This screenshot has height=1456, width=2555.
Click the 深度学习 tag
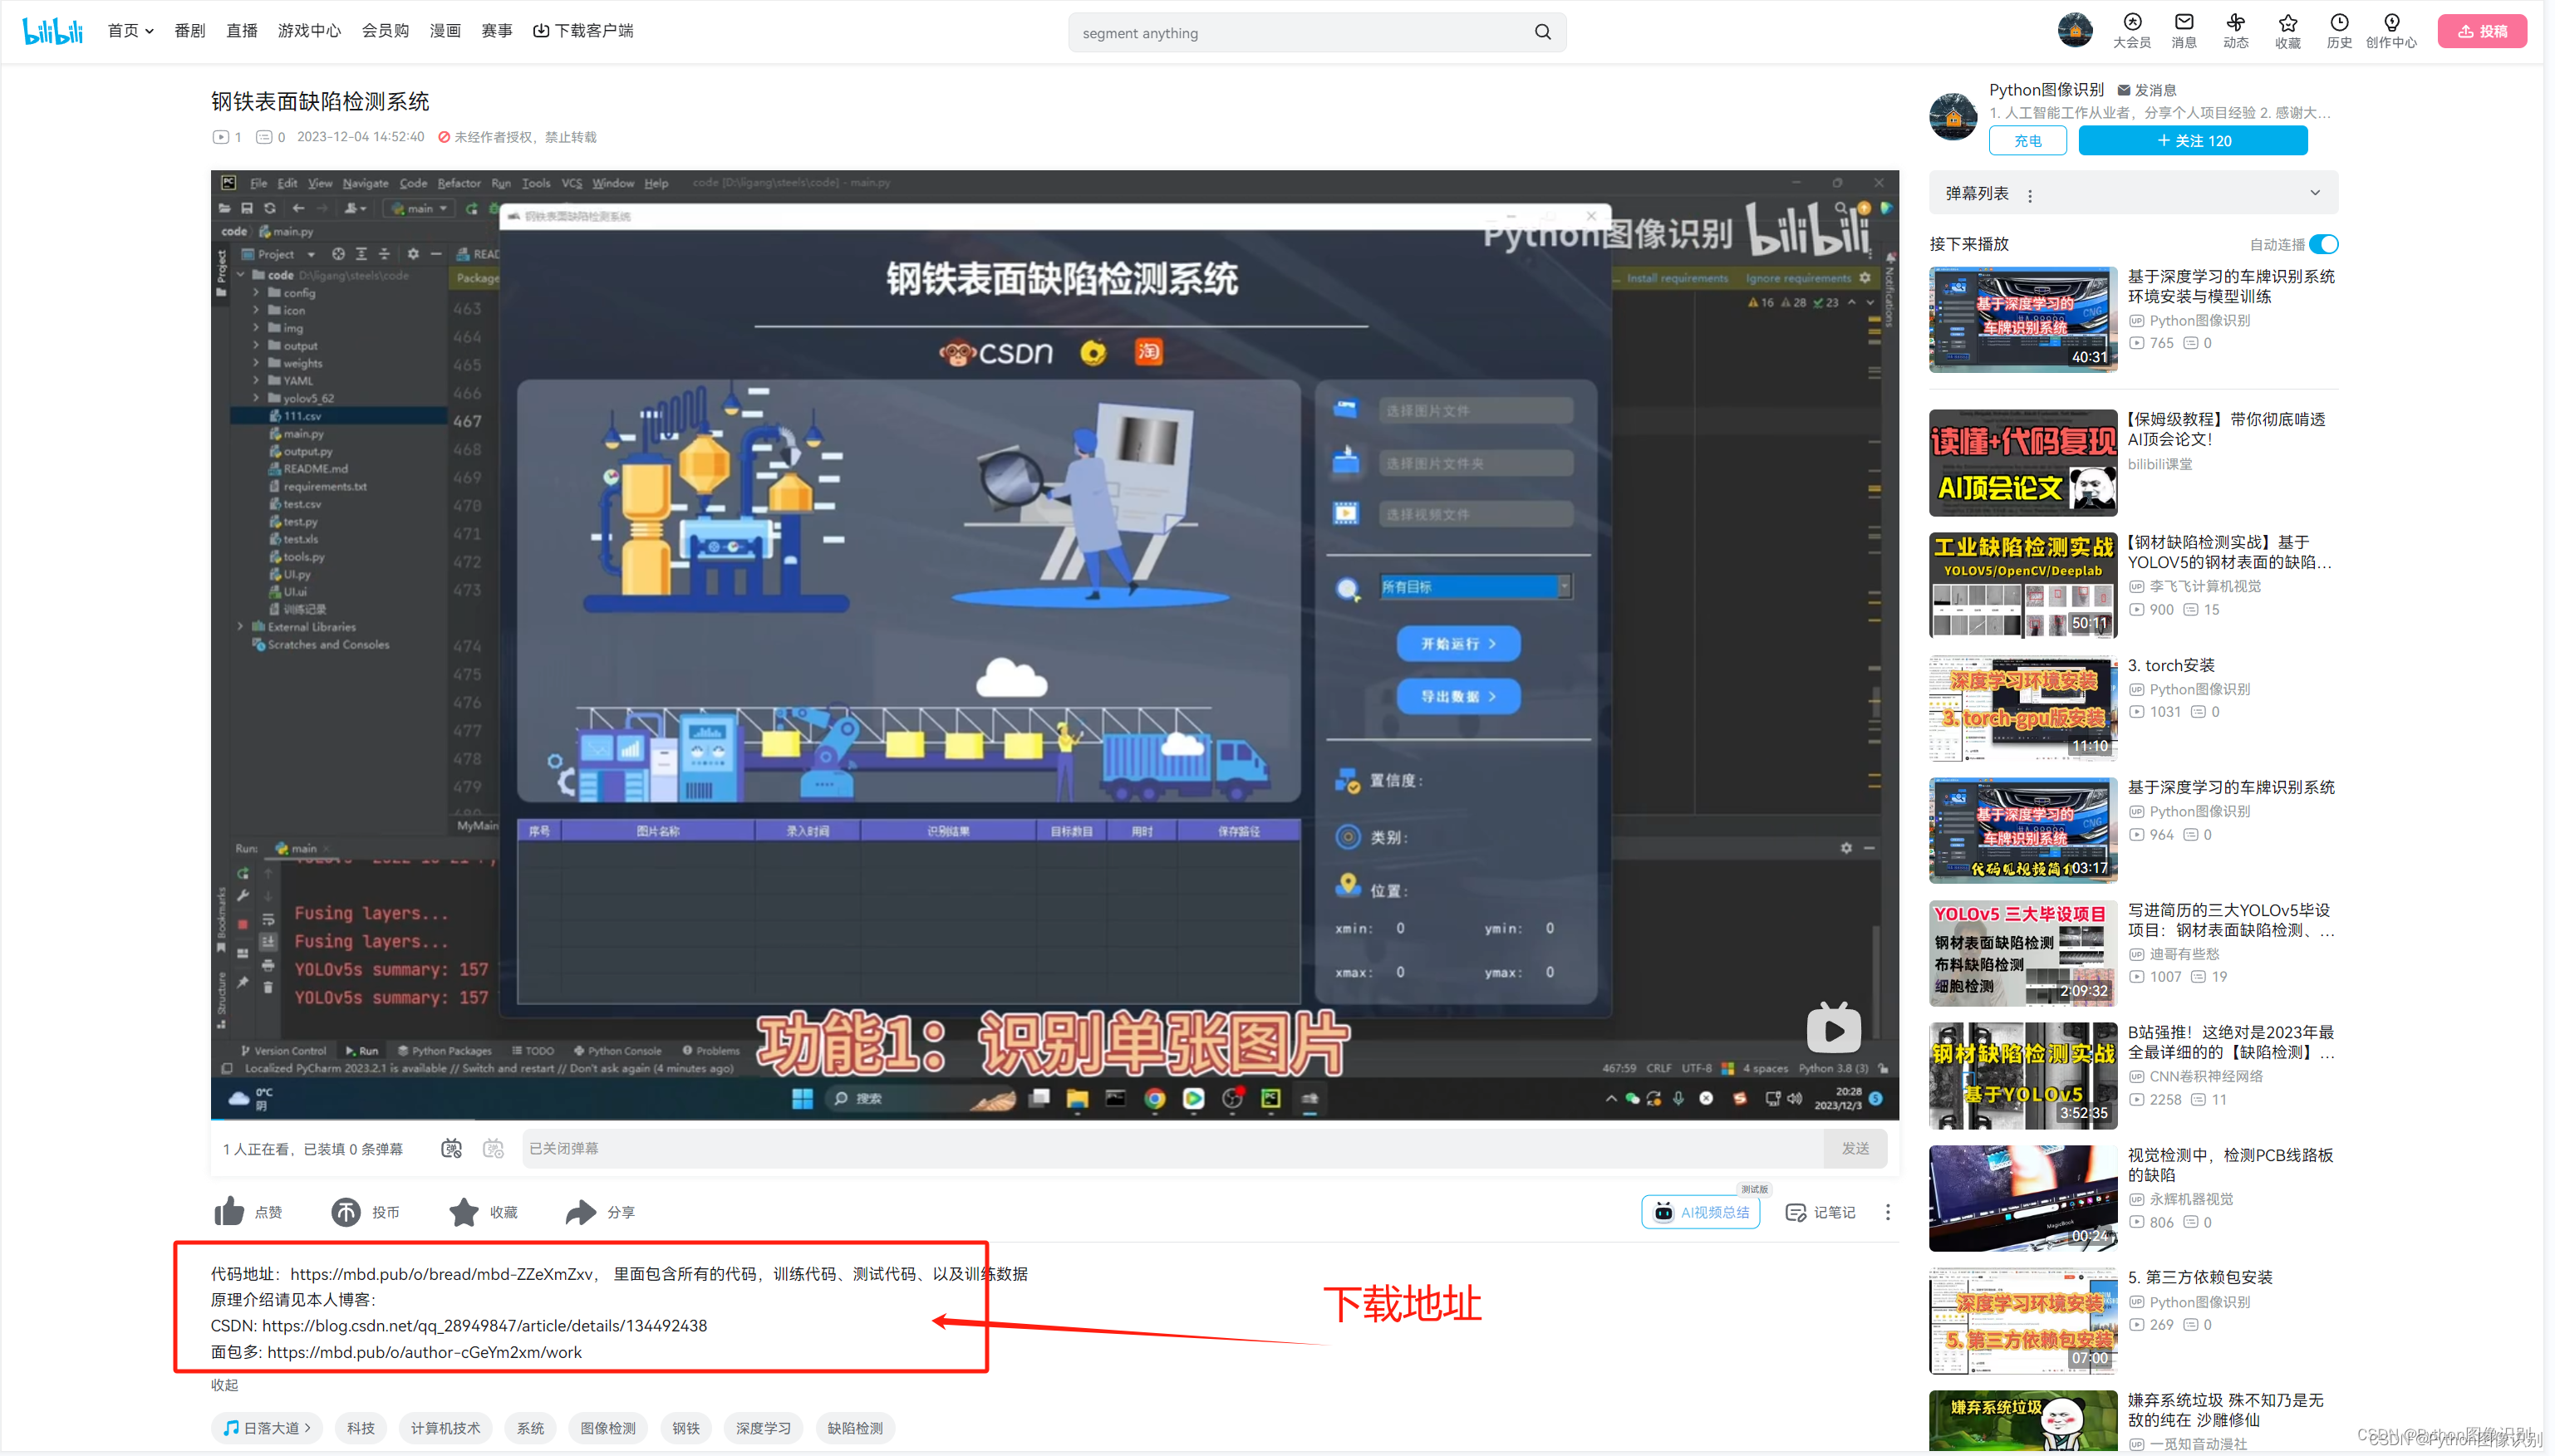point(764,1427)
